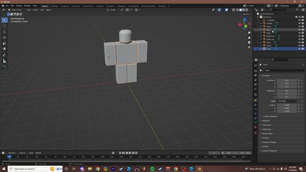Select the Scale tool
The width and height of the screenshot is (306, 172).
click(4, 43)
